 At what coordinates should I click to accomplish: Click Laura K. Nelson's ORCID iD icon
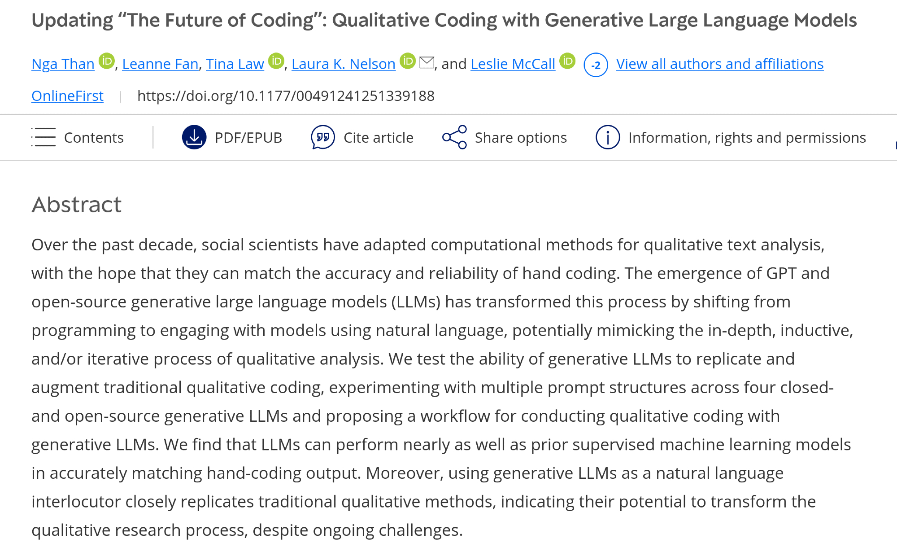408,61
